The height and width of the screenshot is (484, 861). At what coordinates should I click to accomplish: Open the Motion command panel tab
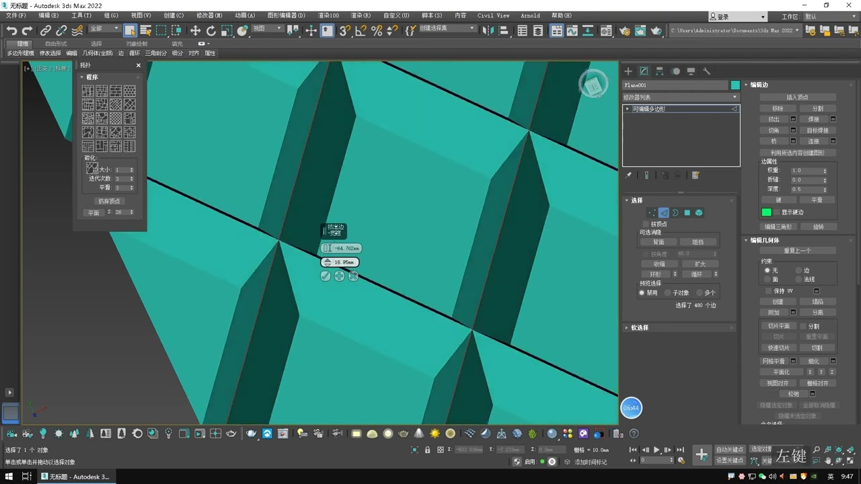675,71
